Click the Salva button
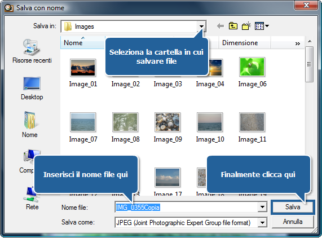This screenshot has height=238, width=322. click(x=293, y=207)
